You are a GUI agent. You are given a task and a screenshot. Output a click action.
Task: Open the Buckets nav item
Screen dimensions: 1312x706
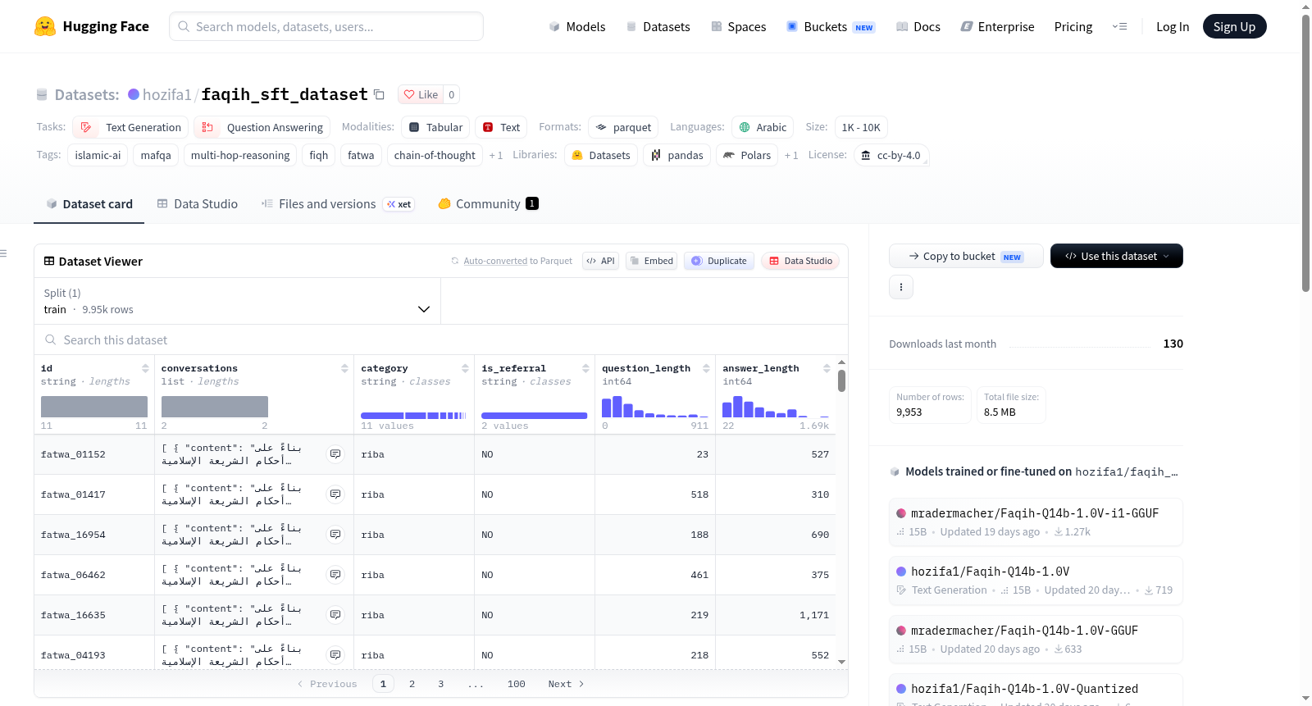tap(831, 26)
